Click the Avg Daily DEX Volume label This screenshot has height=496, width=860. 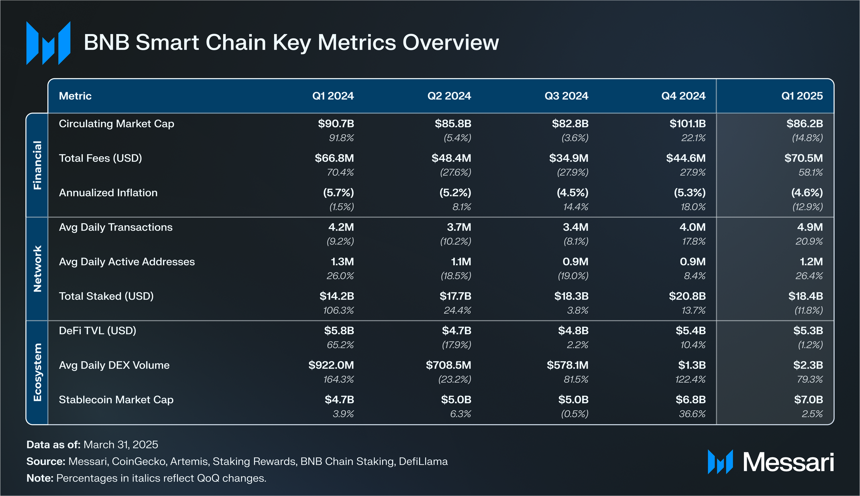(x=114, y=365)
